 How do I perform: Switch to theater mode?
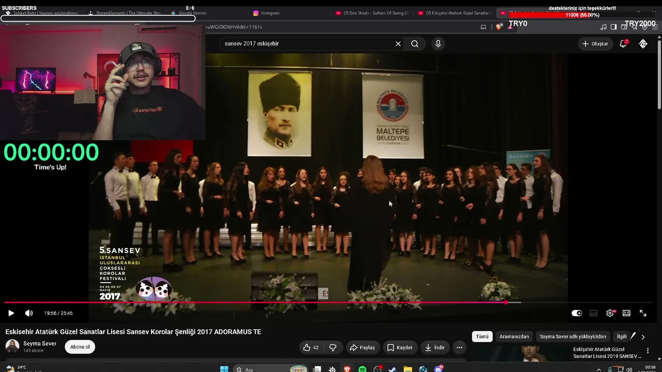click(x=626, y=313)
